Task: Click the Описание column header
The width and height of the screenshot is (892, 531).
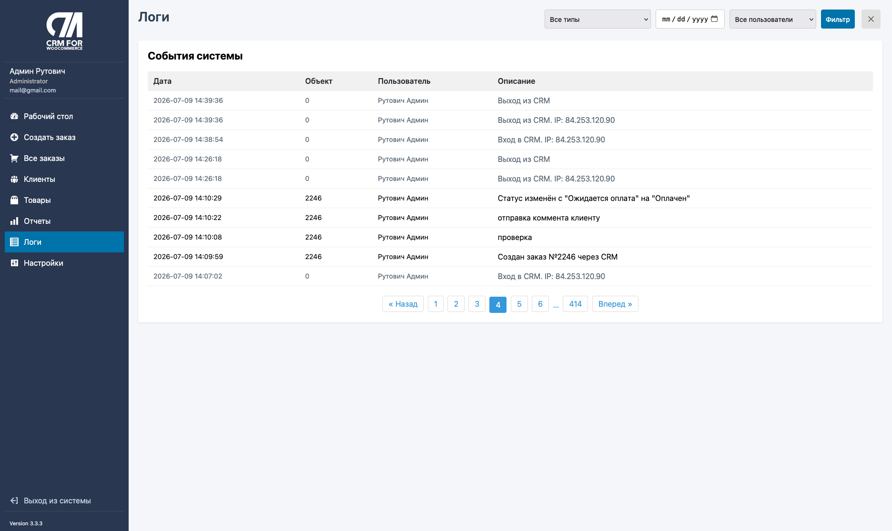Action: click(x=517, y=81)
